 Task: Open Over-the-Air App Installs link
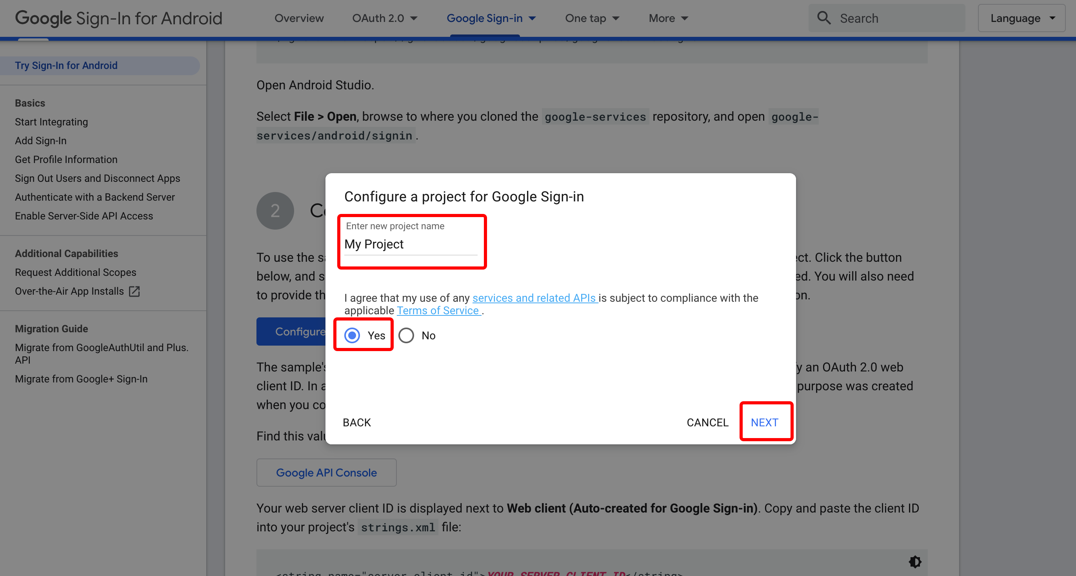point(69,291)
